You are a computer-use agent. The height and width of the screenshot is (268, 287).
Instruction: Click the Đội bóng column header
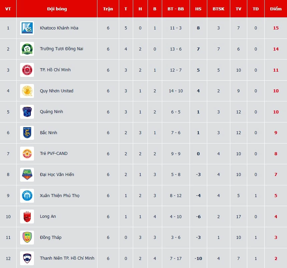[57, 9]
